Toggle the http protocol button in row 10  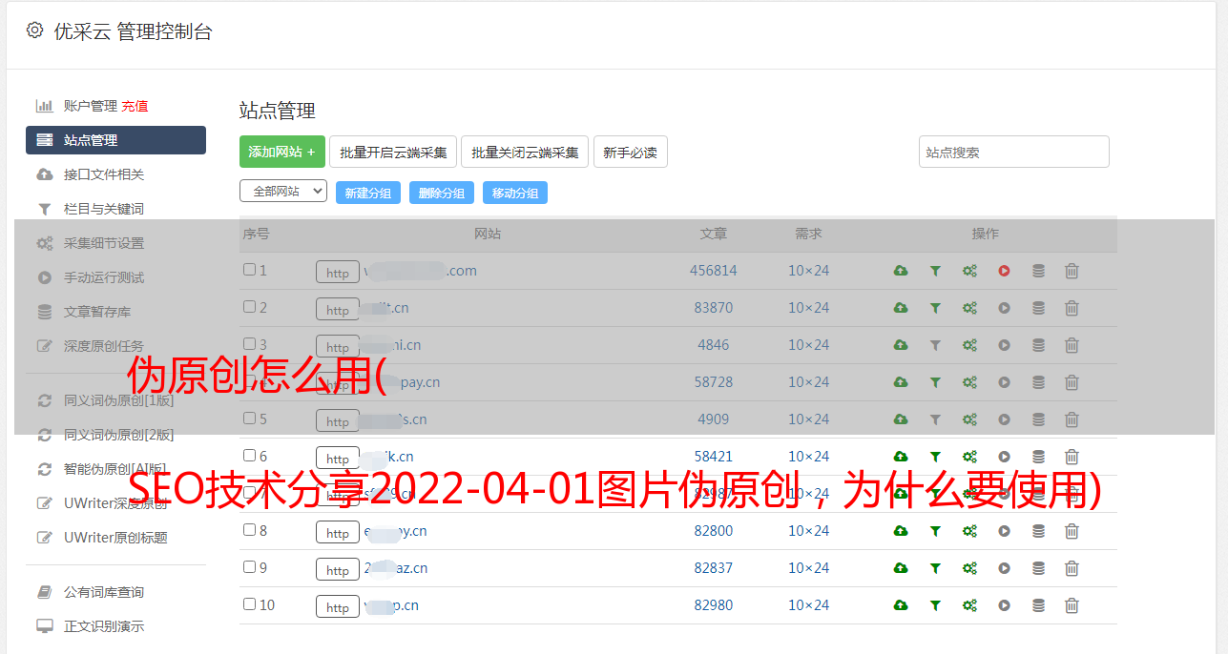pyautogui.click(x=338, y=607)
